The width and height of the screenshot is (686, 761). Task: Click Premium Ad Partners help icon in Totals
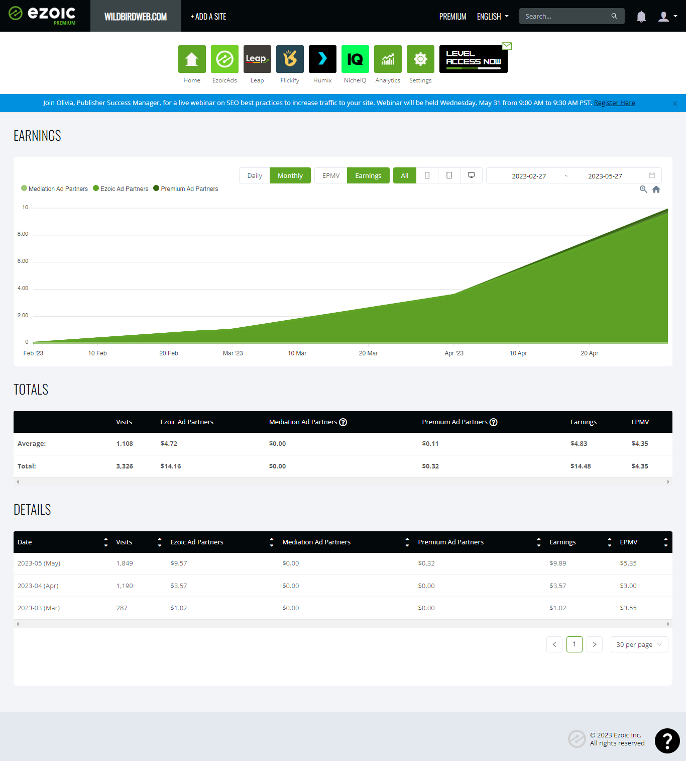pos(494,422)
